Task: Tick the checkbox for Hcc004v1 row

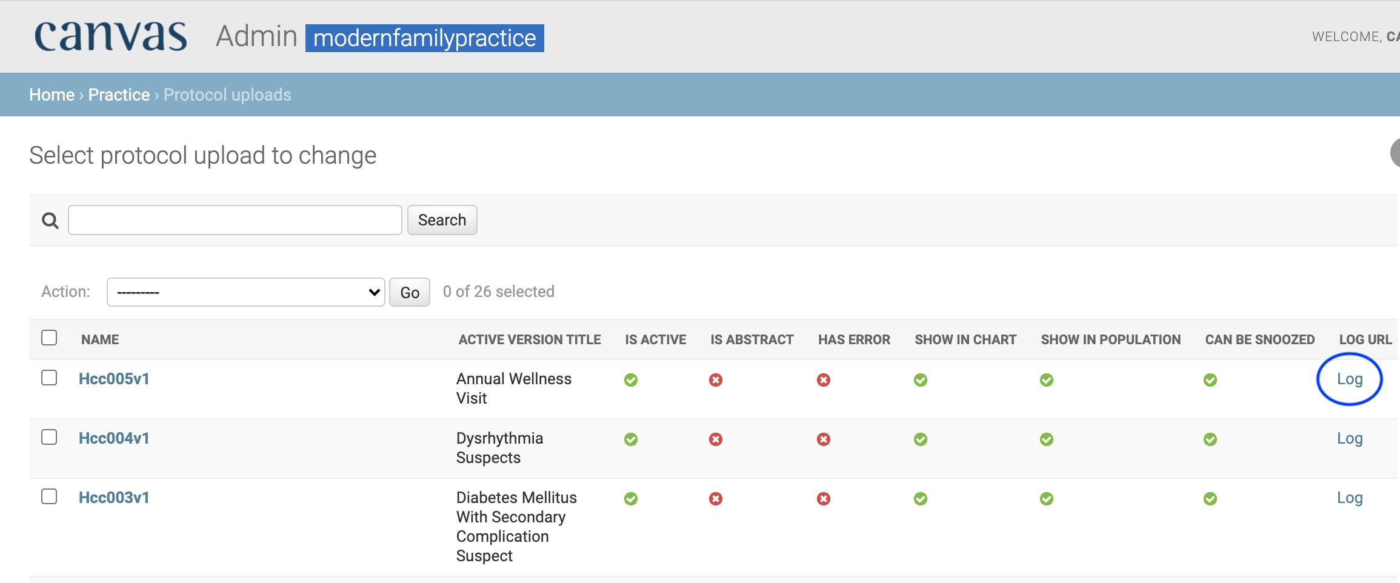Action: point(49,437)
